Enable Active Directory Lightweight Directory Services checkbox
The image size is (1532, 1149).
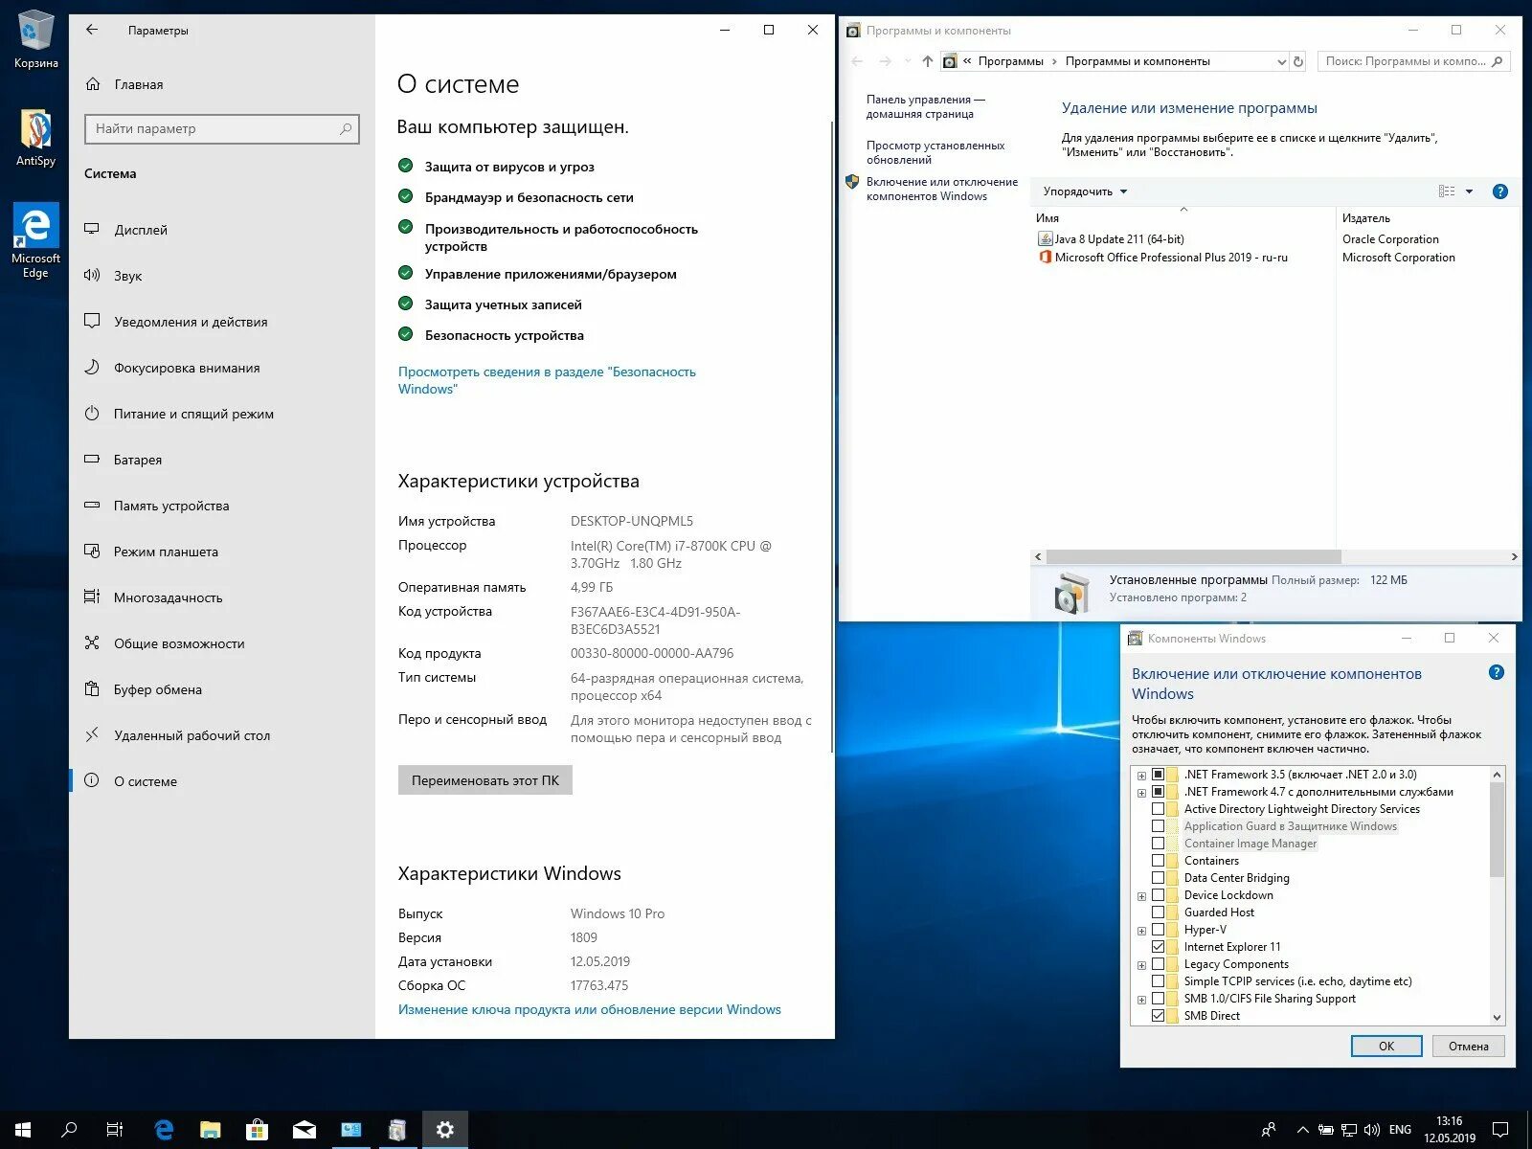[1158, 809]
